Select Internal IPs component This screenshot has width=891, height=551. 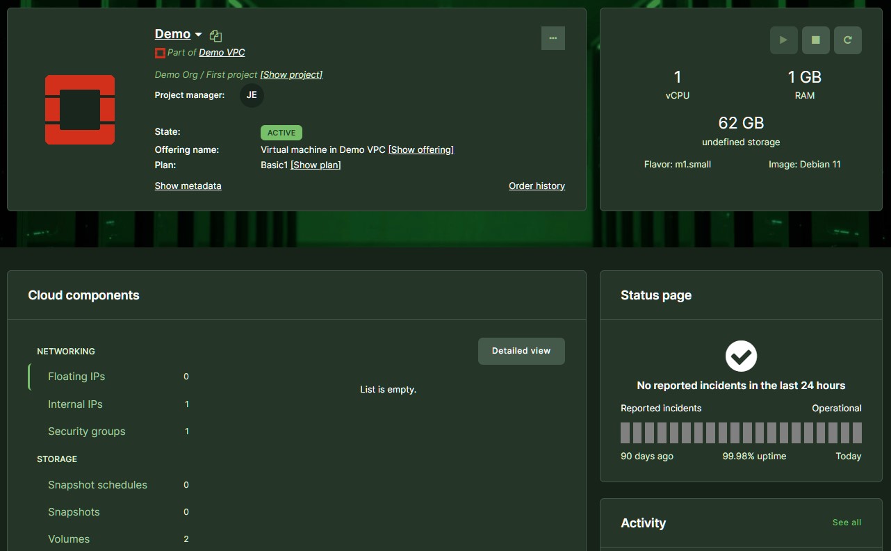75,404
